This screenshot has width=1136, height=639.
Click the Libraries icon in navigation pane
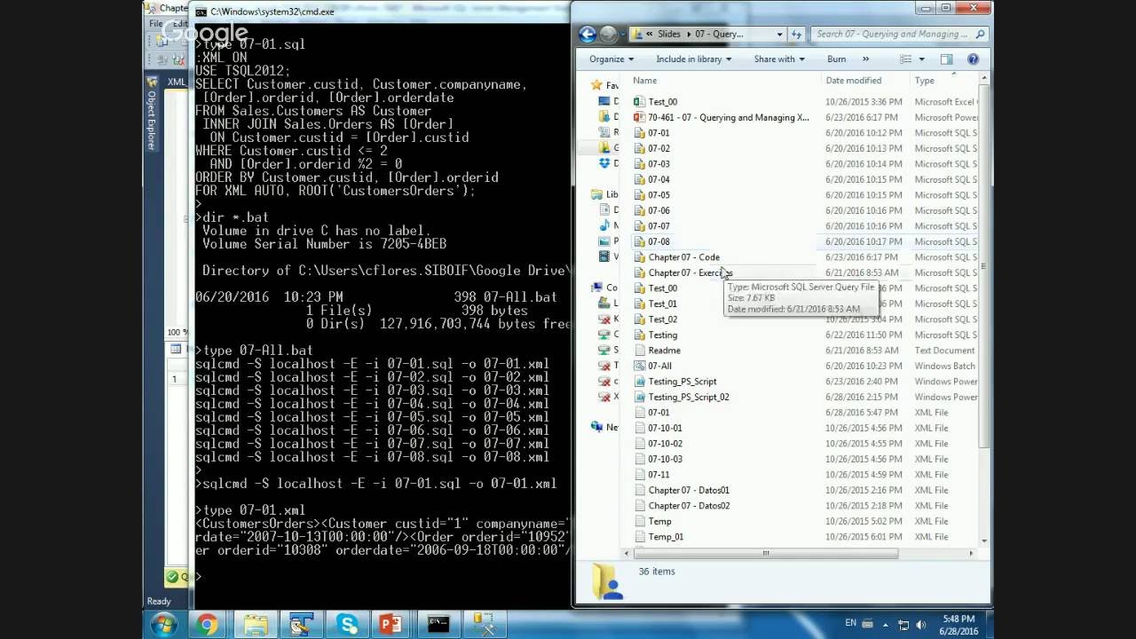coord(596,194)
